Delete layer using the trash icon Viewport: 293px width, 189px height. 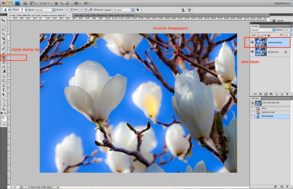click(287, 94)
